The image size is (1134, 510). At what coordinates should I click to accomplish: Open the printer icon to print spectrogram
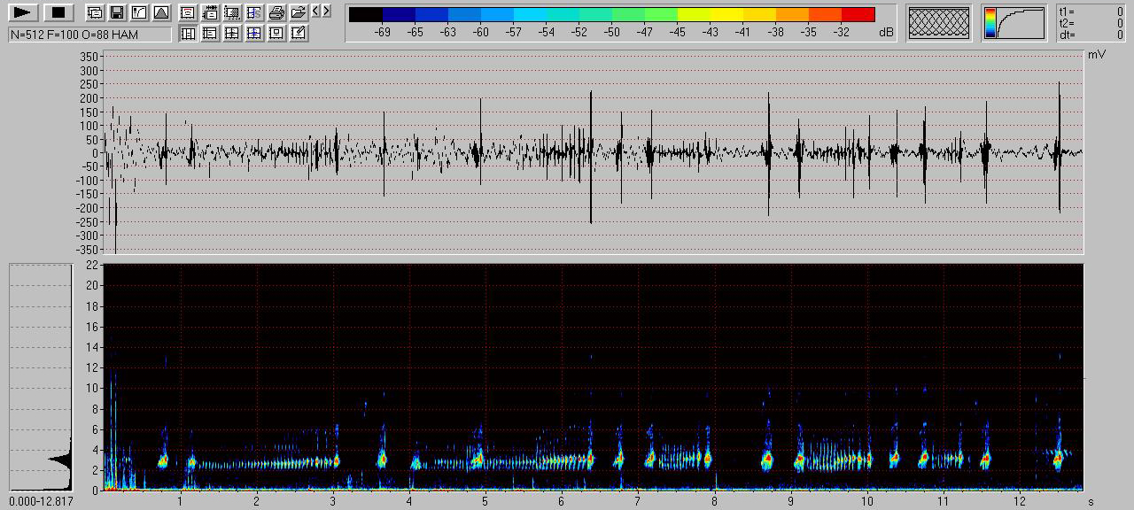click(x=276, y=12)
